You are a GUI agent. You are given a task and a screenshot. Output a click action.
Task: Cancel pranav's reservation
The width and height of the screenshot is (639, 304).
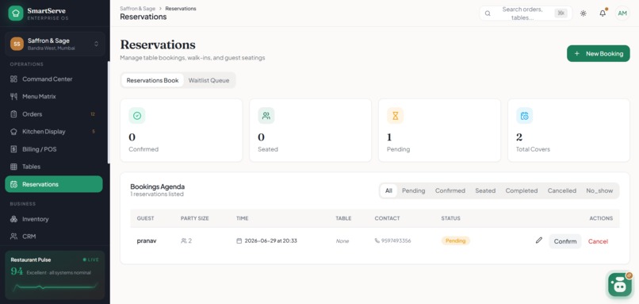598,241
